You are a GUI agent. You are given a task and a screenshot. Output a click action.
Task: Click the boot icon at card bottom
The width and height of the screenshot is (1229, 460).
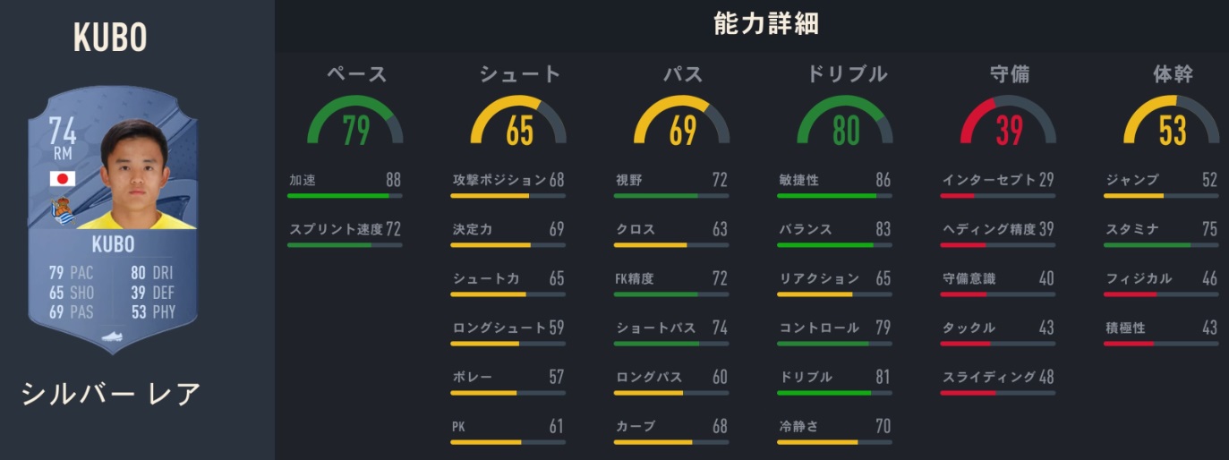[112, 338]
